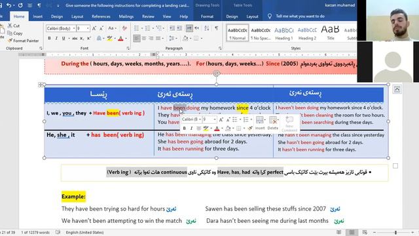
Task: Click the ribbon red font color button
Action: 120,39
